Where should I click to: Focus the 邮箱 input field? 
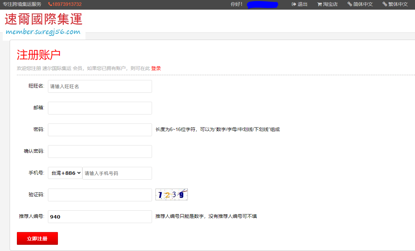click(x=100, y=108)
